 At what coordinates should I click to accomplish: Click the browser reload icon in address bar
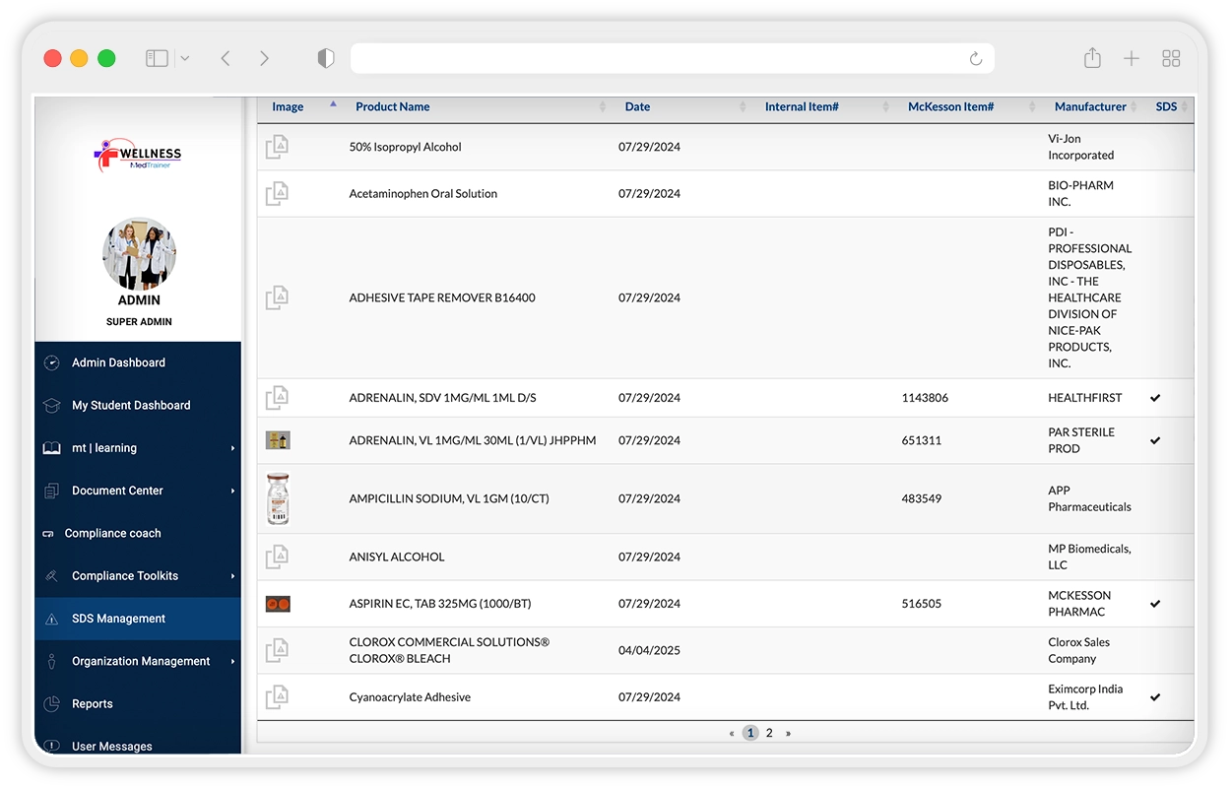[x=976, y=59]
